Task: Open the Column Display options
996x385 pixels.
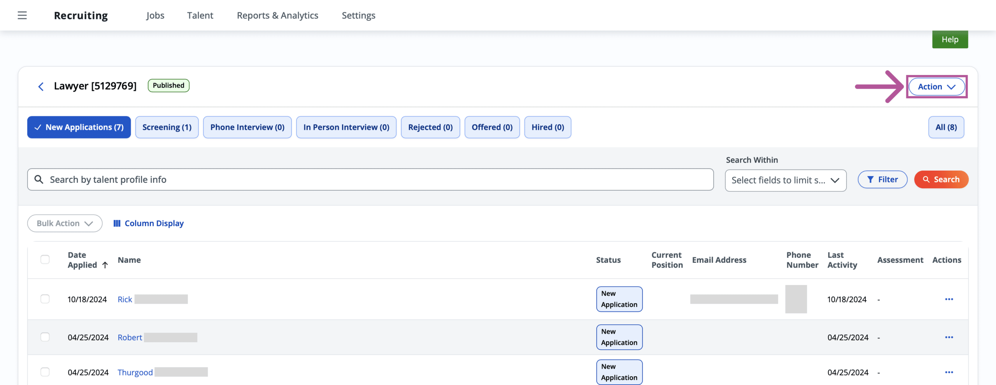Action: pos(148,223)
